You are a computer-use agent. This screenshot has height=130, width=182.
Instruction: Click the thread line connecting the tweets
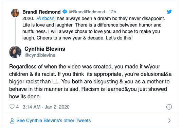pos(15,31)
